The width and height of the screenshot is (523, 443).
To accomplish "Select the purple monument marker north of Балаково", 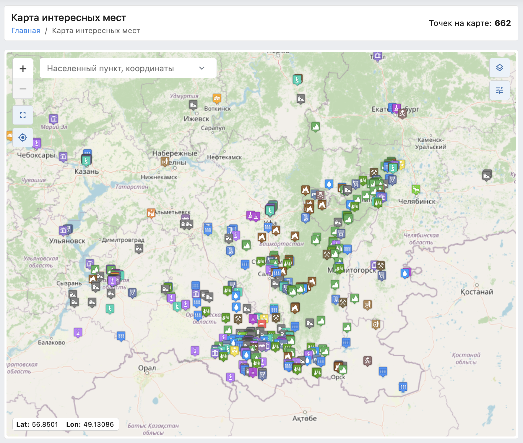I will pyautogui.click(x=78, y=332).
